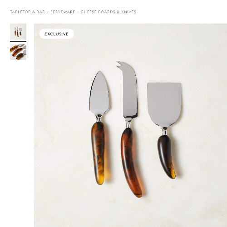Select the second thumbnail with angled knife handles

pyautogui.click(x=18, y=52)
